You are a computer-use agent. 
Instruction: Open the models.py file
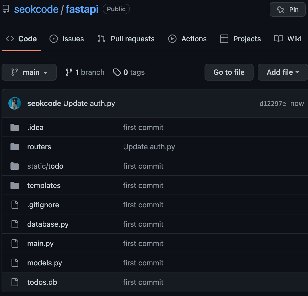coord(45,263)
